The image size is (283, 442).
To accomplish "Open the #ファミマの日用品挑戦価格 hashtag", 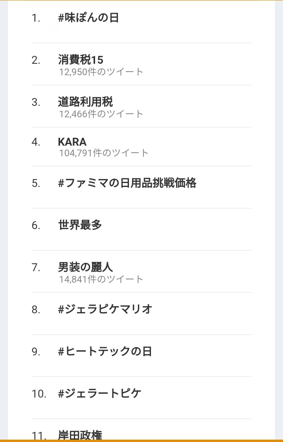I will (x=127, y=183).
